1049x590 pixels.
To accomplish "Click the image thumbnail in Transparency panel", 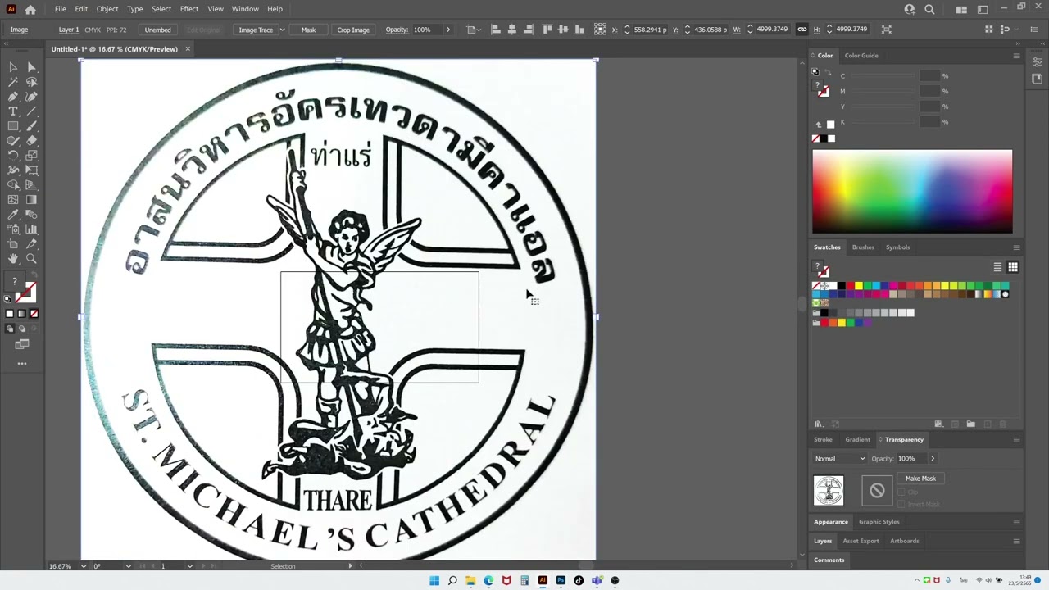I will 829,491.
